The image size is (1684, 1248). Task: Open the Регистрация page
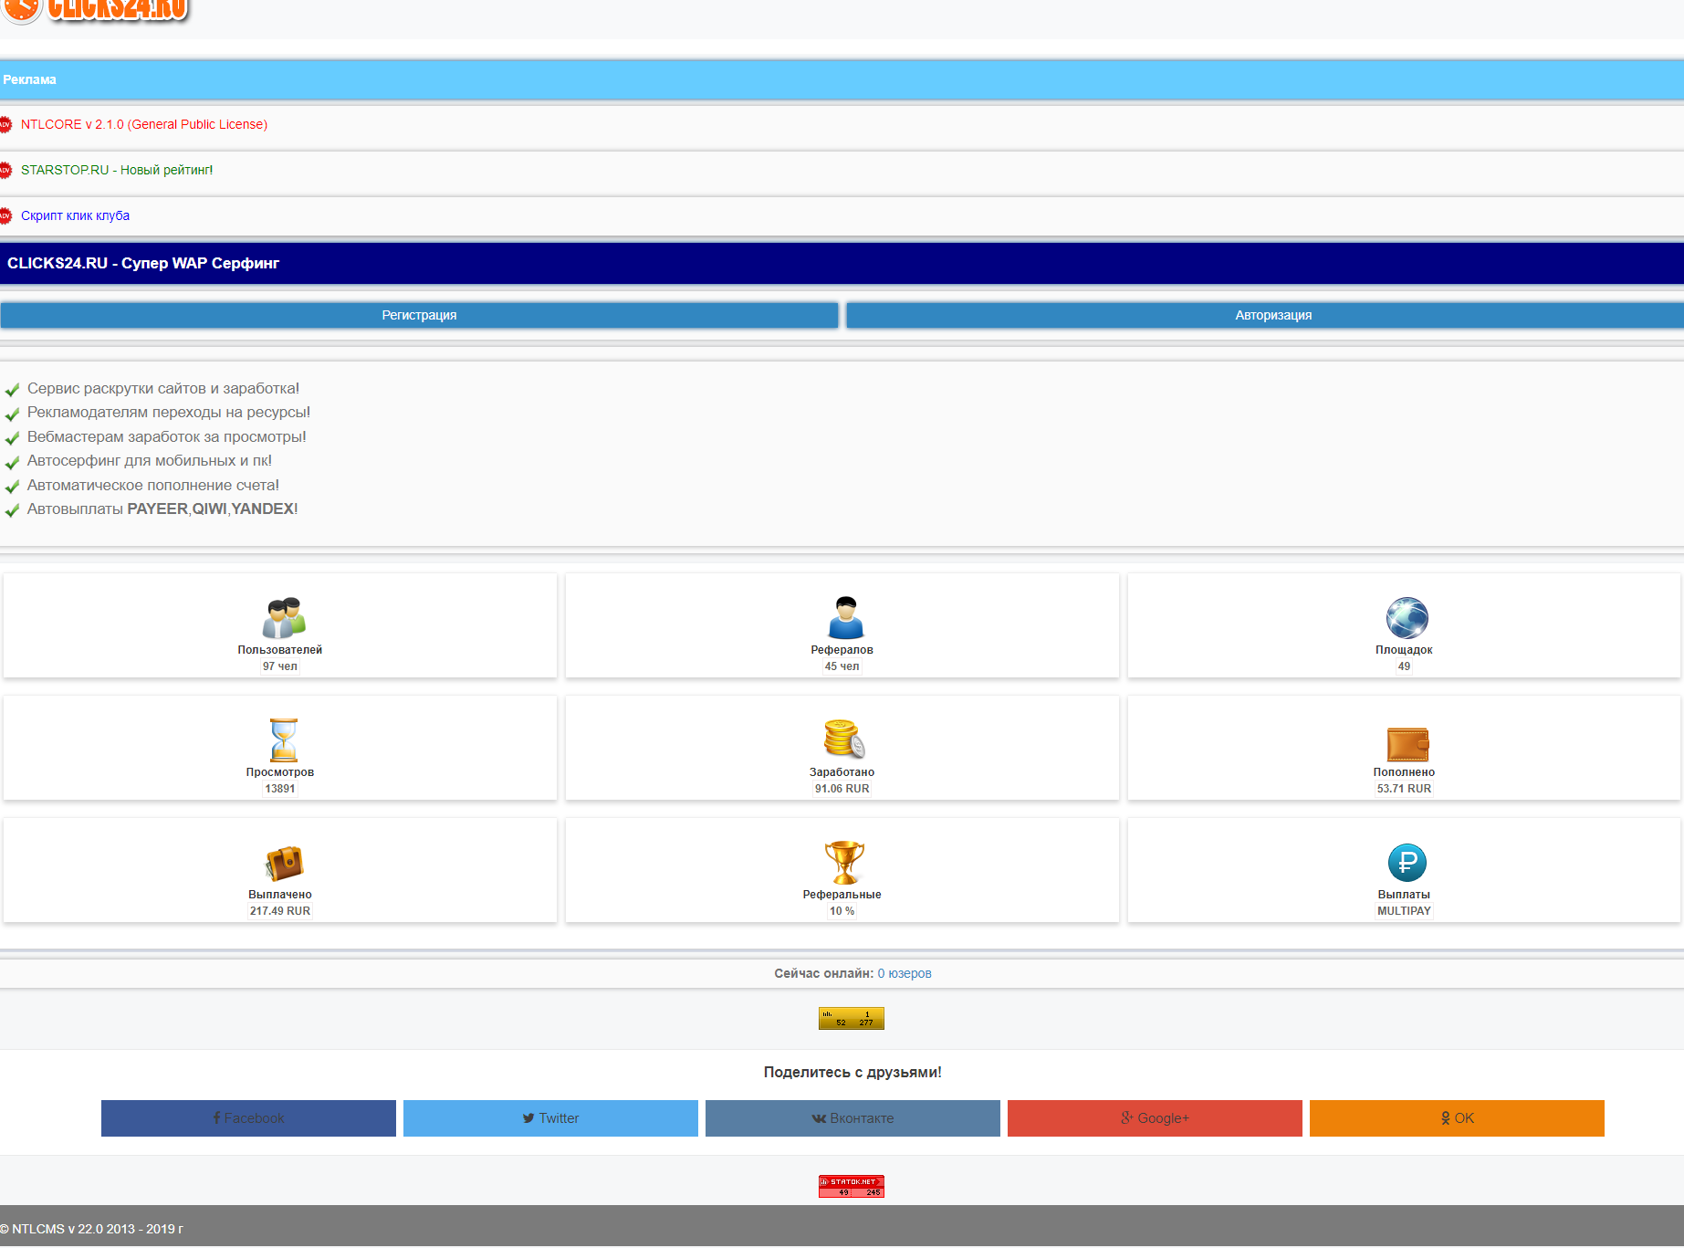(x=419, y=315)
